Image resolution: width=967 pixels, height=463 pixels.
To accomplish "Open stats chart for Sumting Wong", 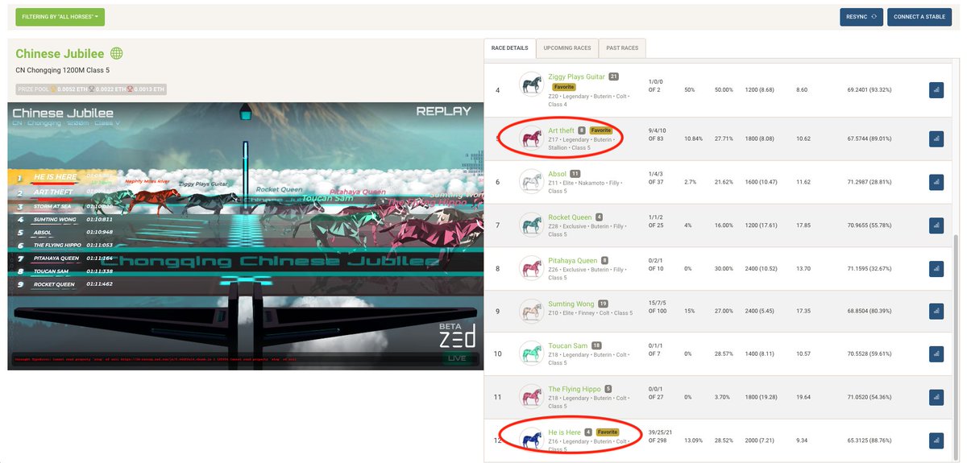I will pos(936,312).
